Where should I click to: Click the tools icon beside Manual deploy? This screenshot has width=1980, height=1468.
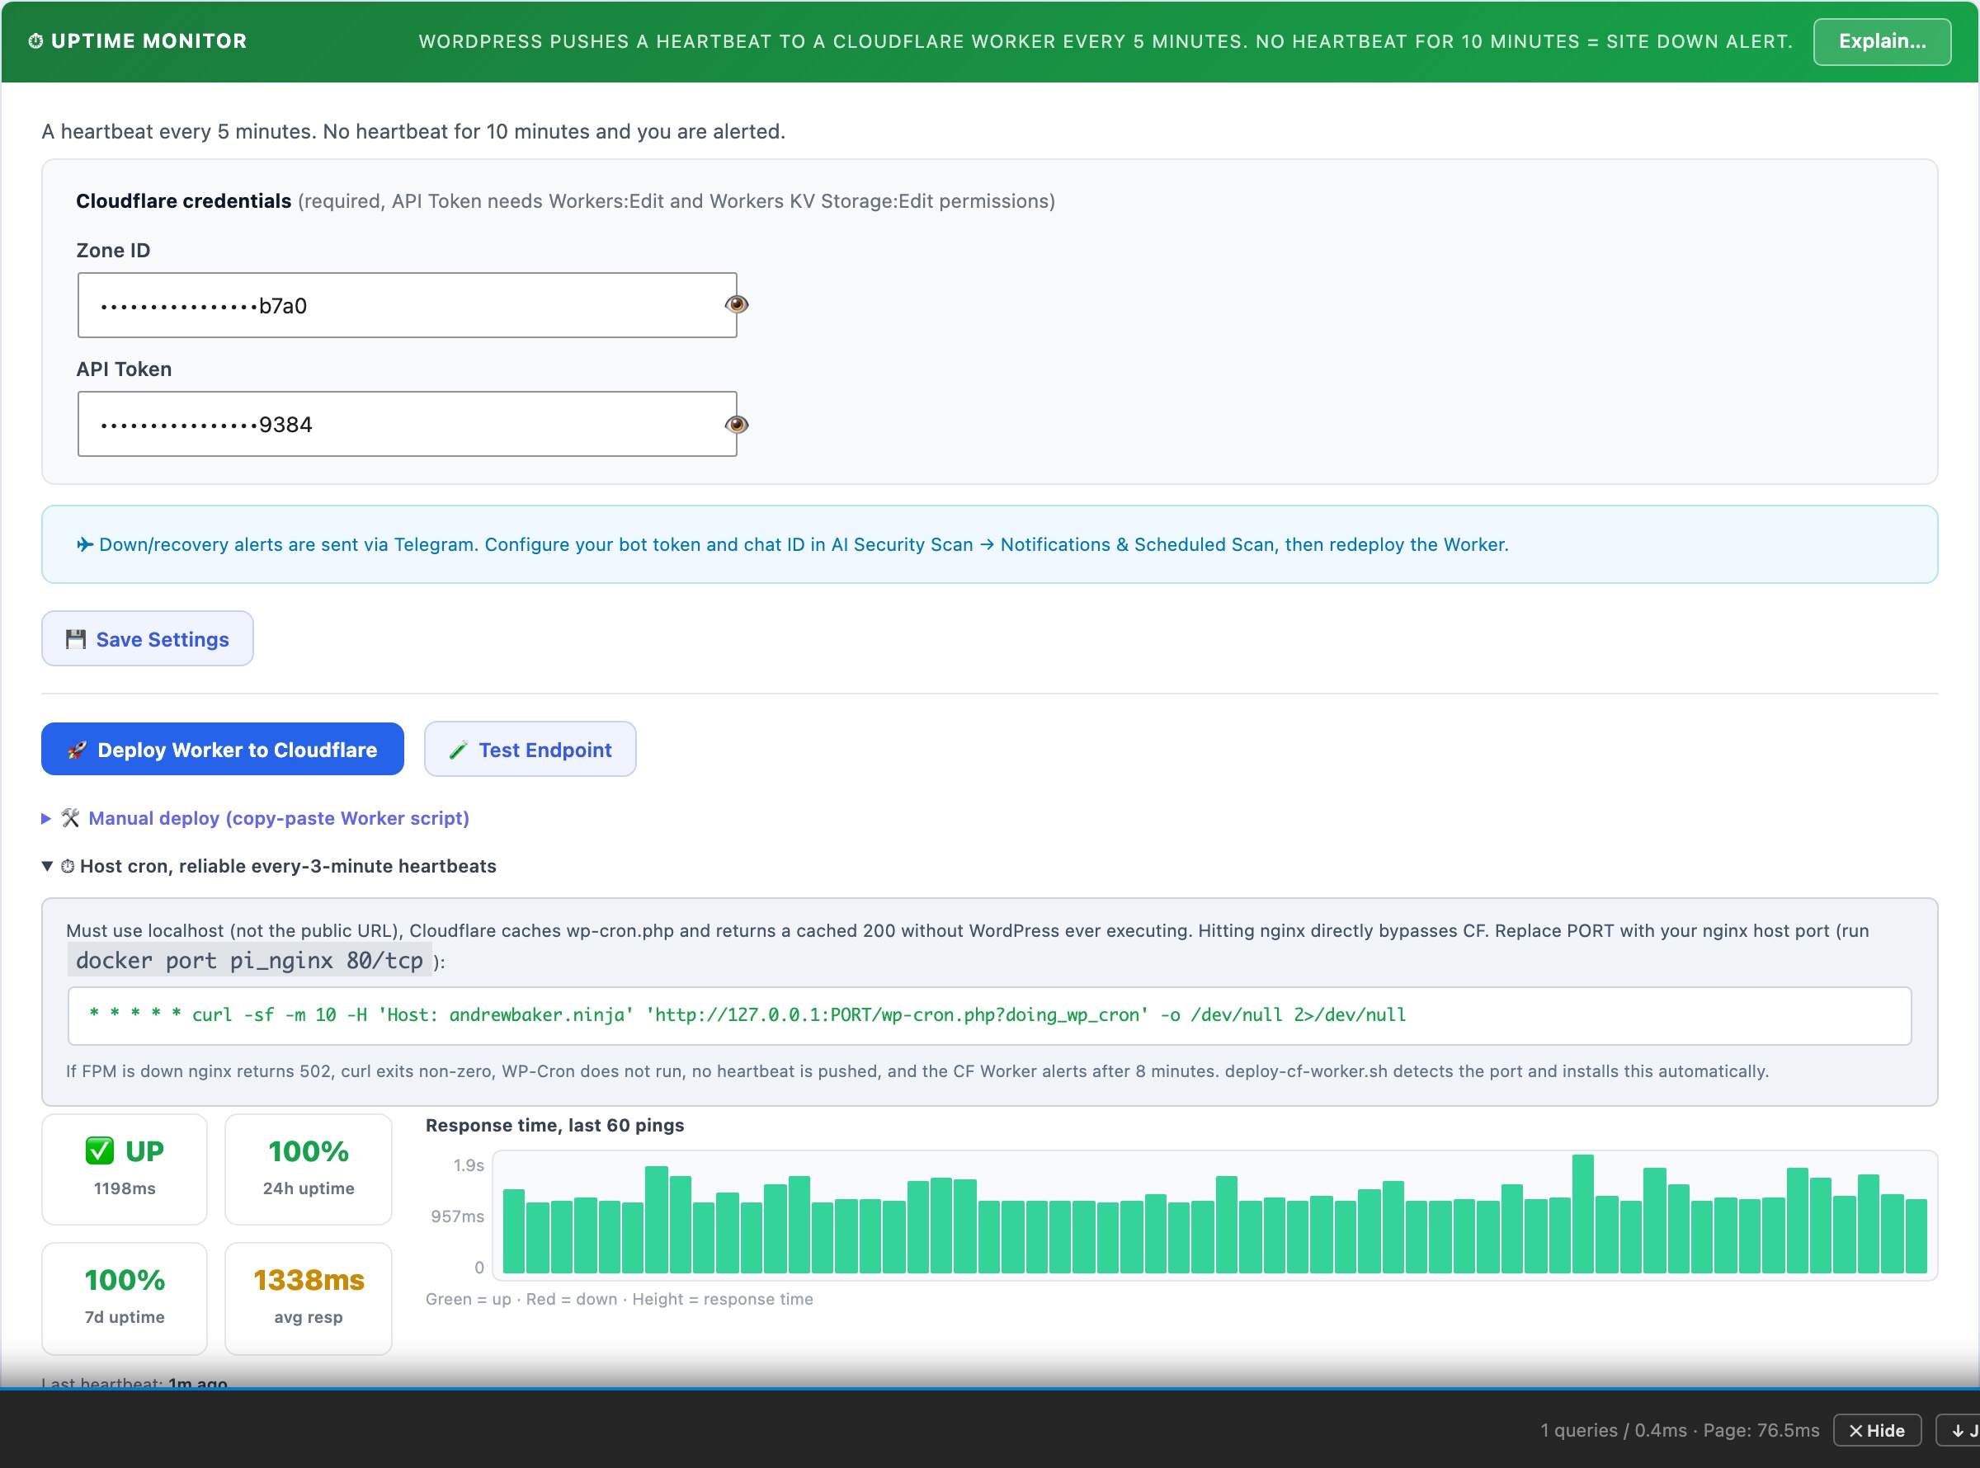(x=70, y=817)
